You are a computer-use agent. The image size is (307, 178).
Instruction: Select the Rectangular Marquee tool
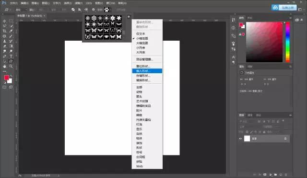click(11, 21)
